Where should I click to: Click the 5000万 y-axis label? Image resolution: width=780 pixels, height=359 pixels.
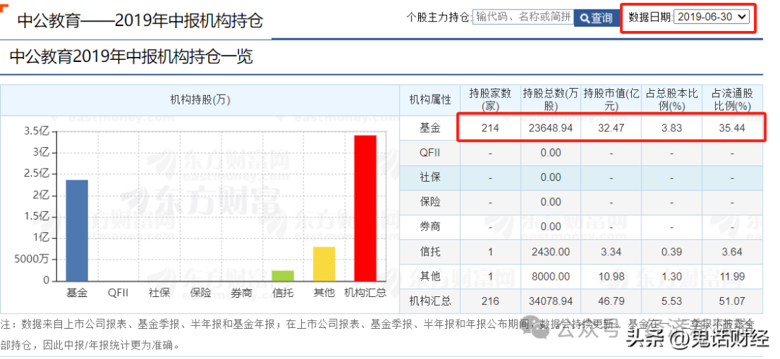coord(33,259)
